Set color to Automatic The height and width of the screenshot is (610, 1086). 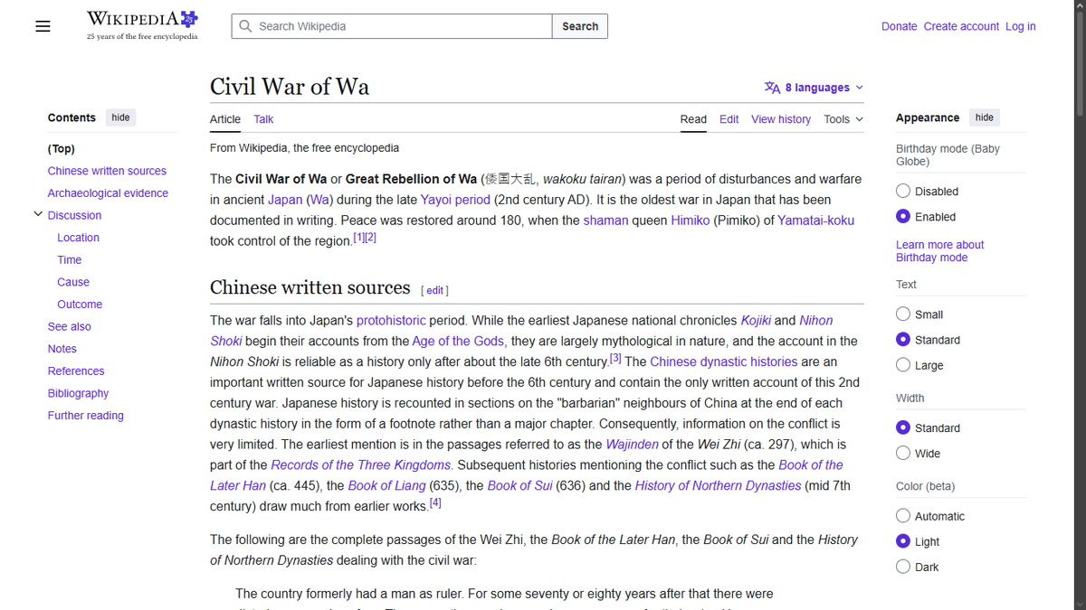pos(903,515)
